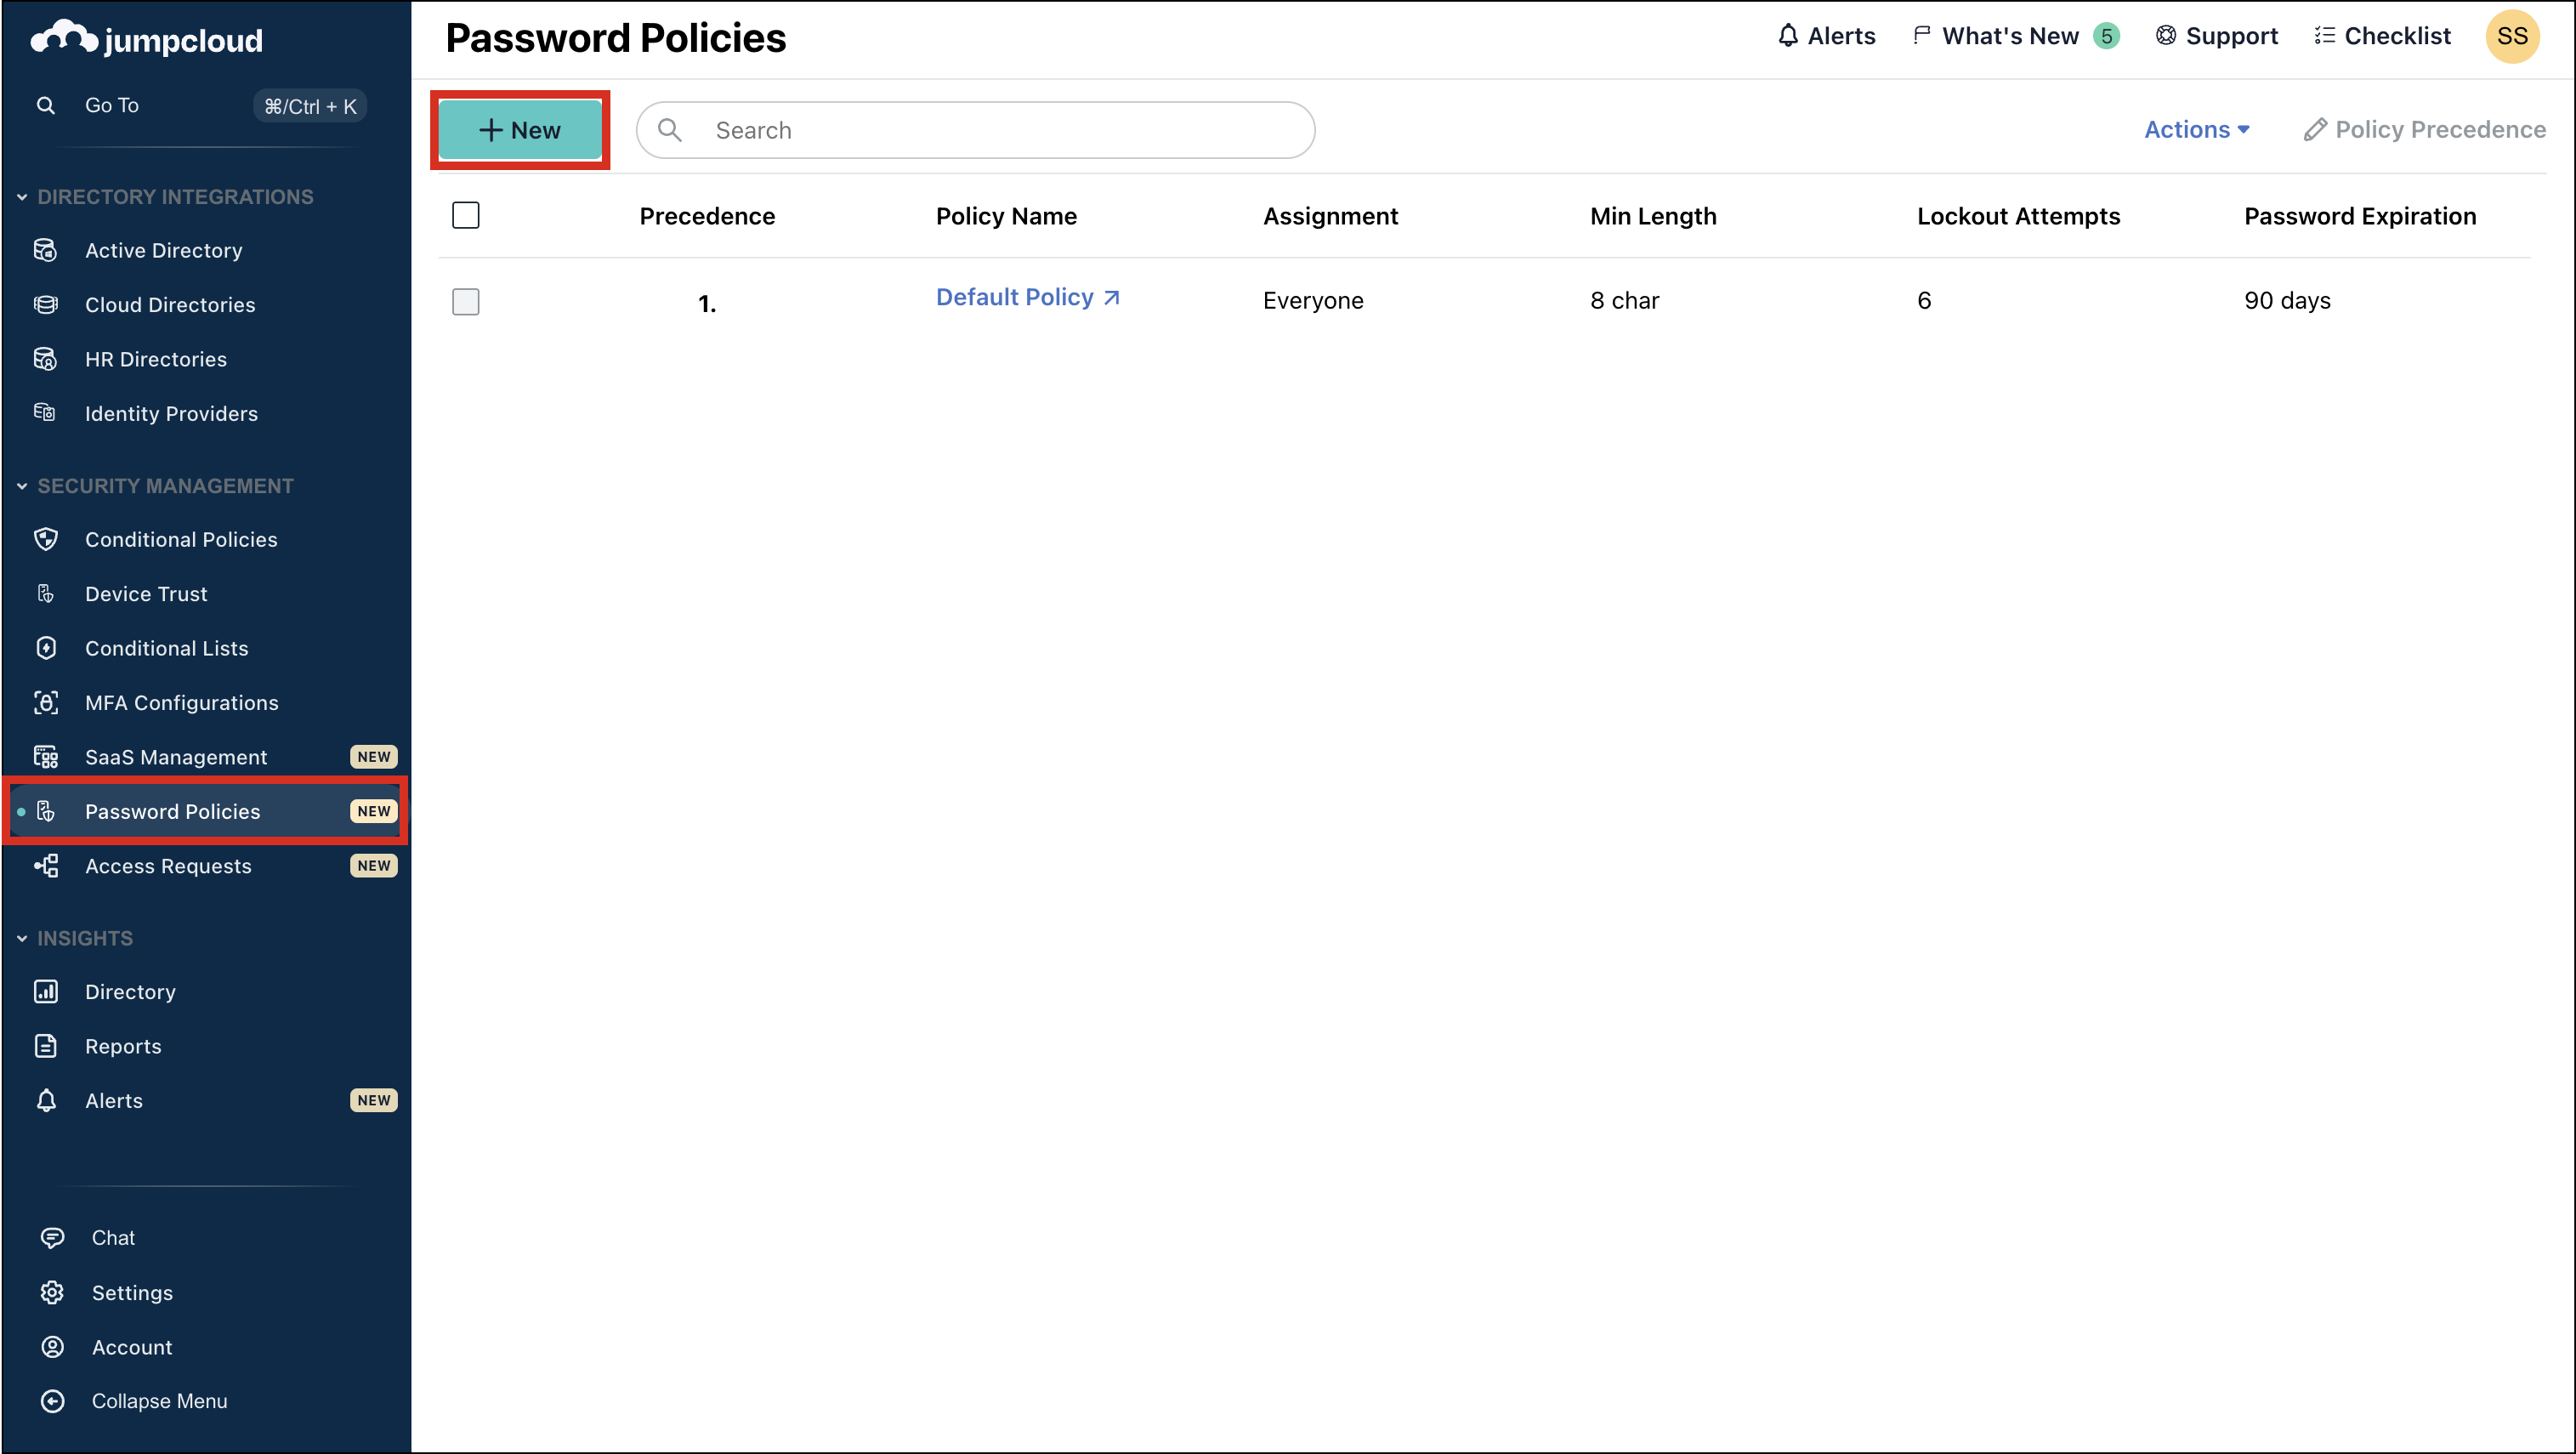The width and height of the screenshot is (2576, 1454).
Task: Select the HR Directories icon
Action: point(46,359)
